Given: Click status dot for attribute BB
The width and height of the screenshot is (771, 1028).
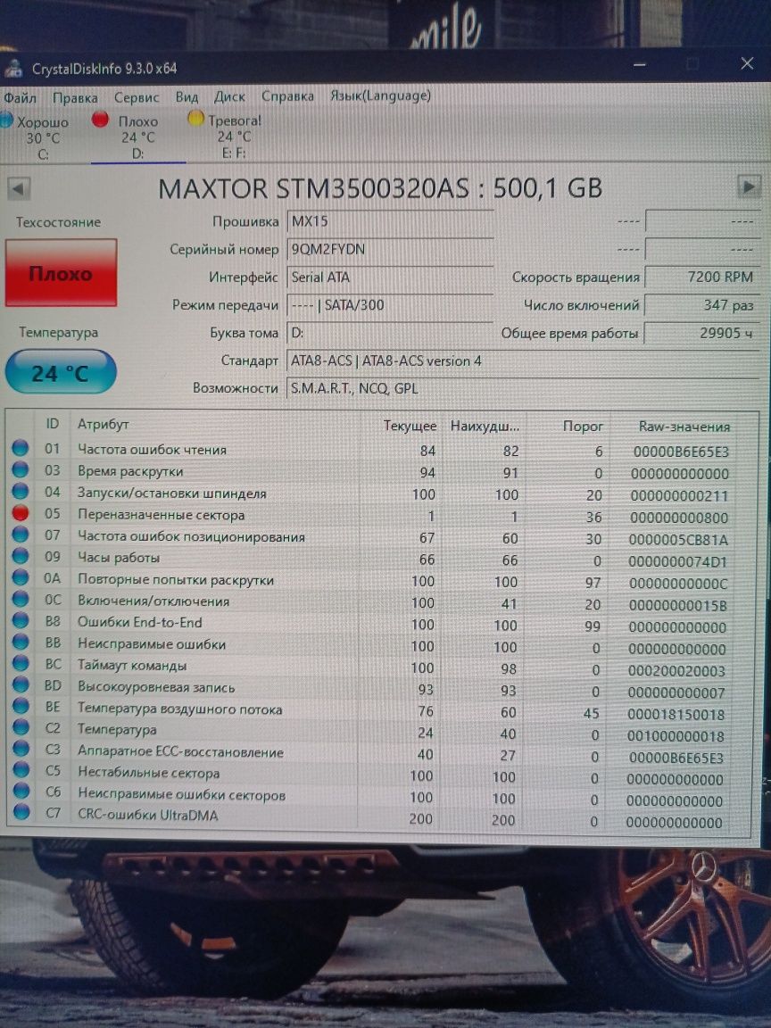Looking at the screenshot, I should (x=21, y=642).
